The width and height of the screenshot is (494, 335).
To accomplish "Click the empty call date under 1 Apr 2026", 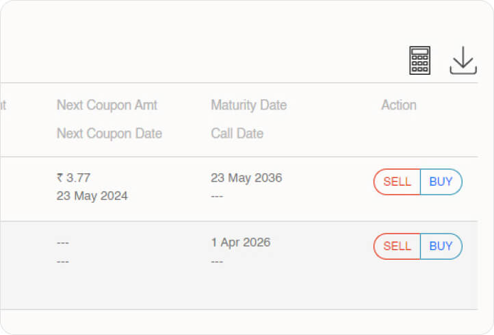I will (x=218, y=262).
